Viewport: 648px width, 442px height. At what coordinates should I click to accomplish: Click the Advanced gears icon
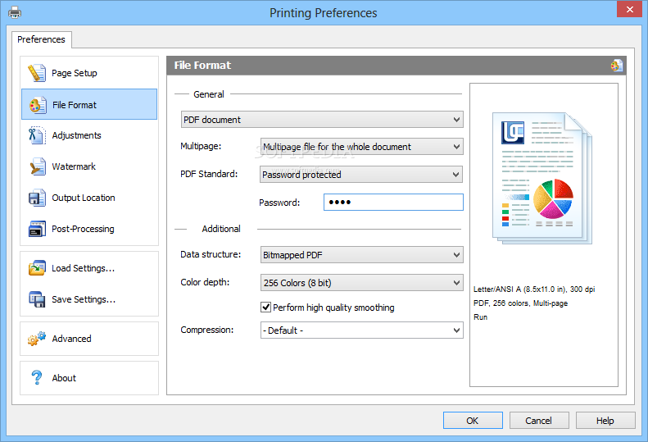(37, 339)
